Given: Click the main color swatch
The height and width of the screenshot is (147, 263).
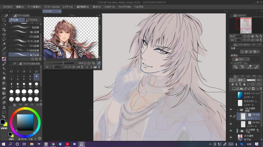Looking at the screenshot, I should pos(3,122).
